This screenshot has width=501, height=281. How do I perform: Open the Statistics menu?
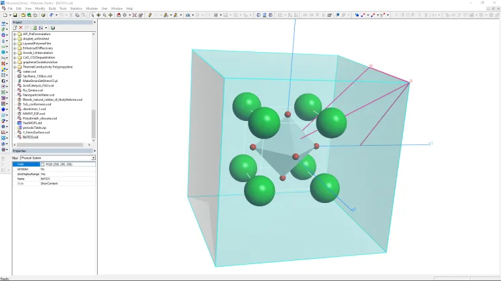76,8
